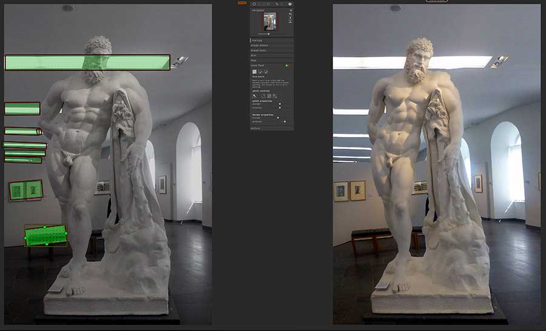Image resolution: width=546 pixels, height=331 pixels.
Task: Click the last icon in patch controls
Action: click(x=274, y=96)
